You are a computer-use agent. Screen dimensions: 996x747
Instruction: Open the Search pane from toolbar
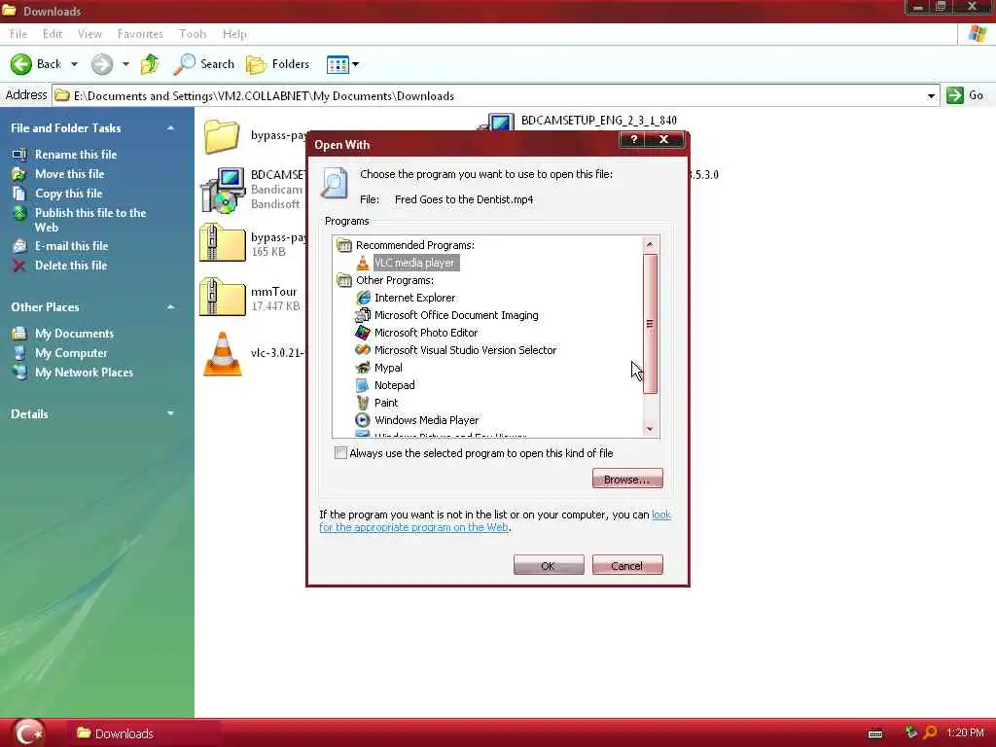coord(204,64)
